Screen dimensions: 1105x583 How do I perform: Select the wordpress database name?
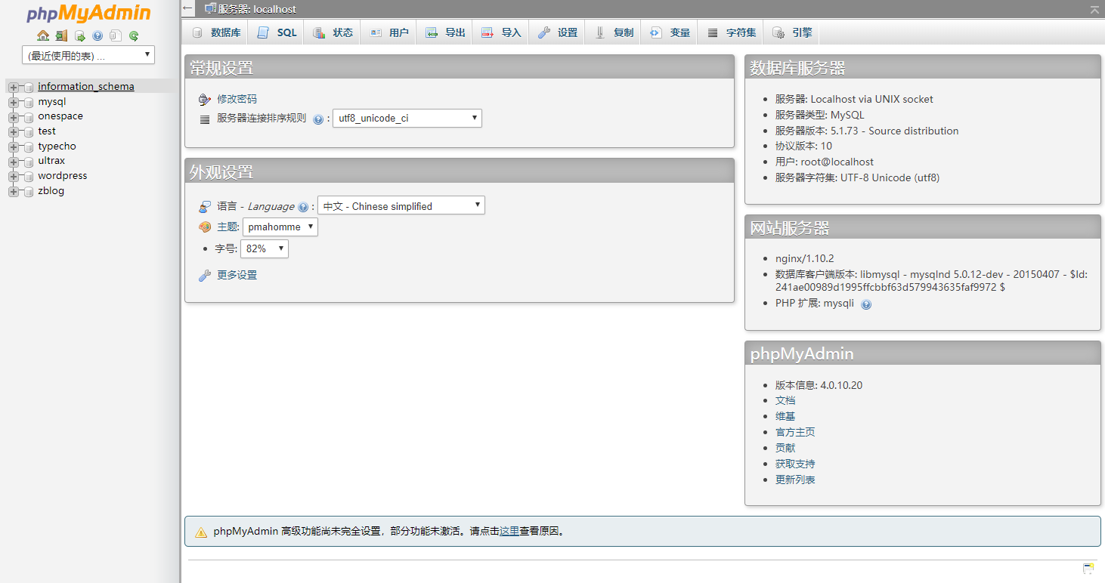[63, 176]
